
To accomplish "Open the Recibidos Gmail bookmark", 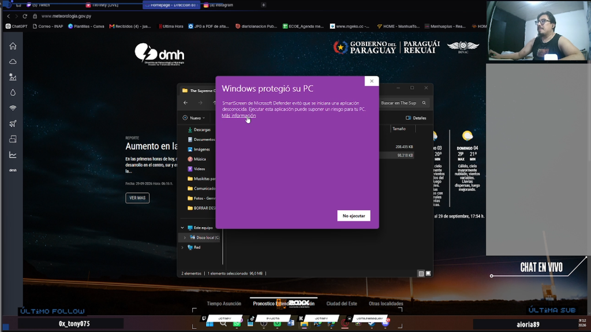I will coord(130,27).
